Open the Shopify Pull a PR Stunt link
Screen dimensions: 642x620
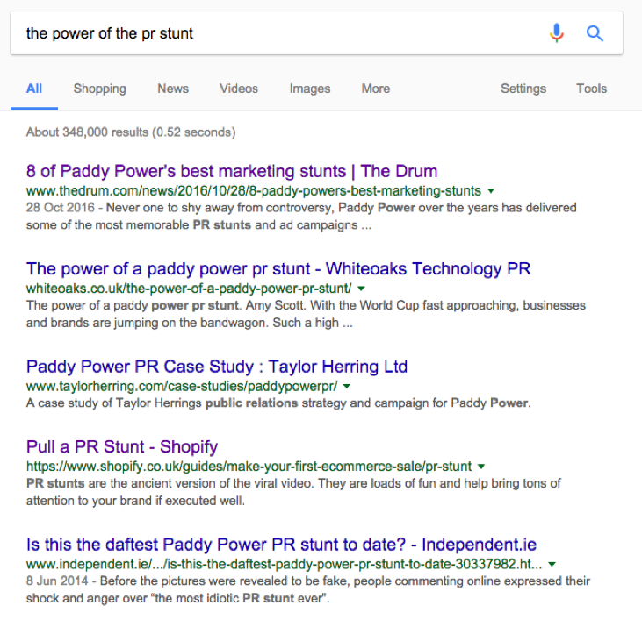click(x=122, y=446)
